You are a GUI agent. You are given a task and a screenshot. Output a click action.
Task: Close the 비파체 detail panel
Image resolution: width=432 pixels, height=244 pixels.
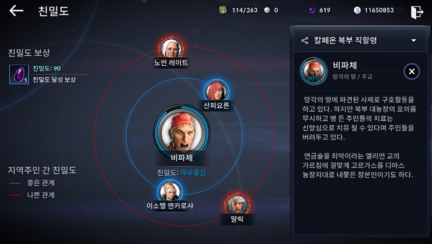coord(412,72)
